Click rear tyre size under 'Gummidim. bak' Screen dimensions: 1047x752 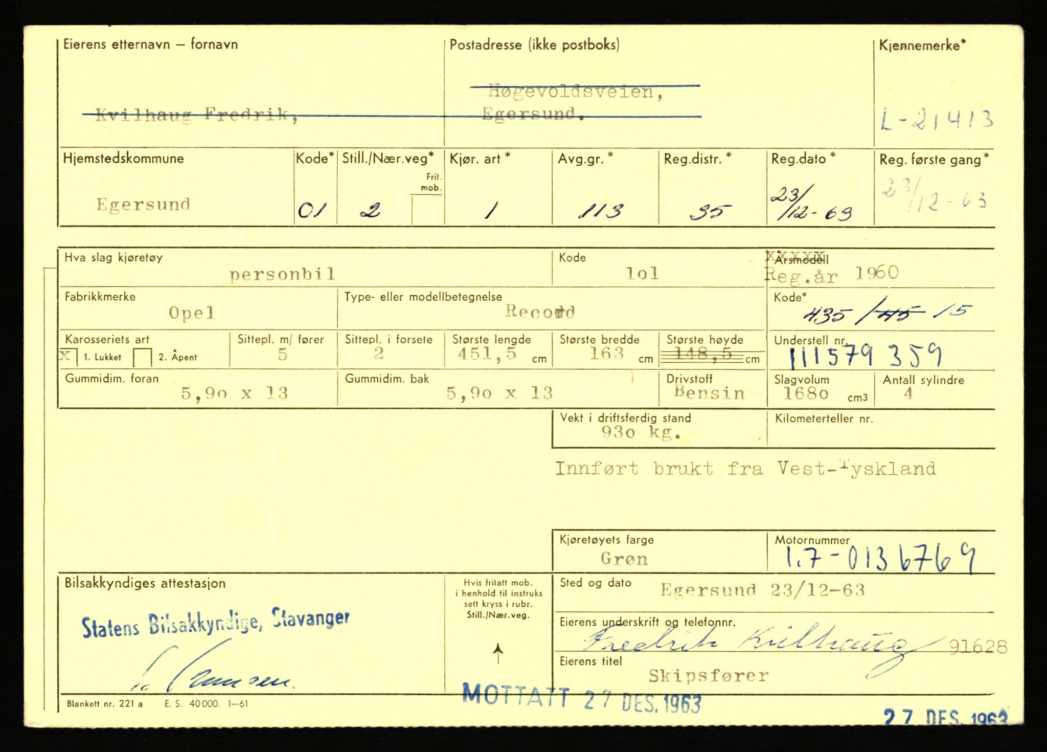499,393
